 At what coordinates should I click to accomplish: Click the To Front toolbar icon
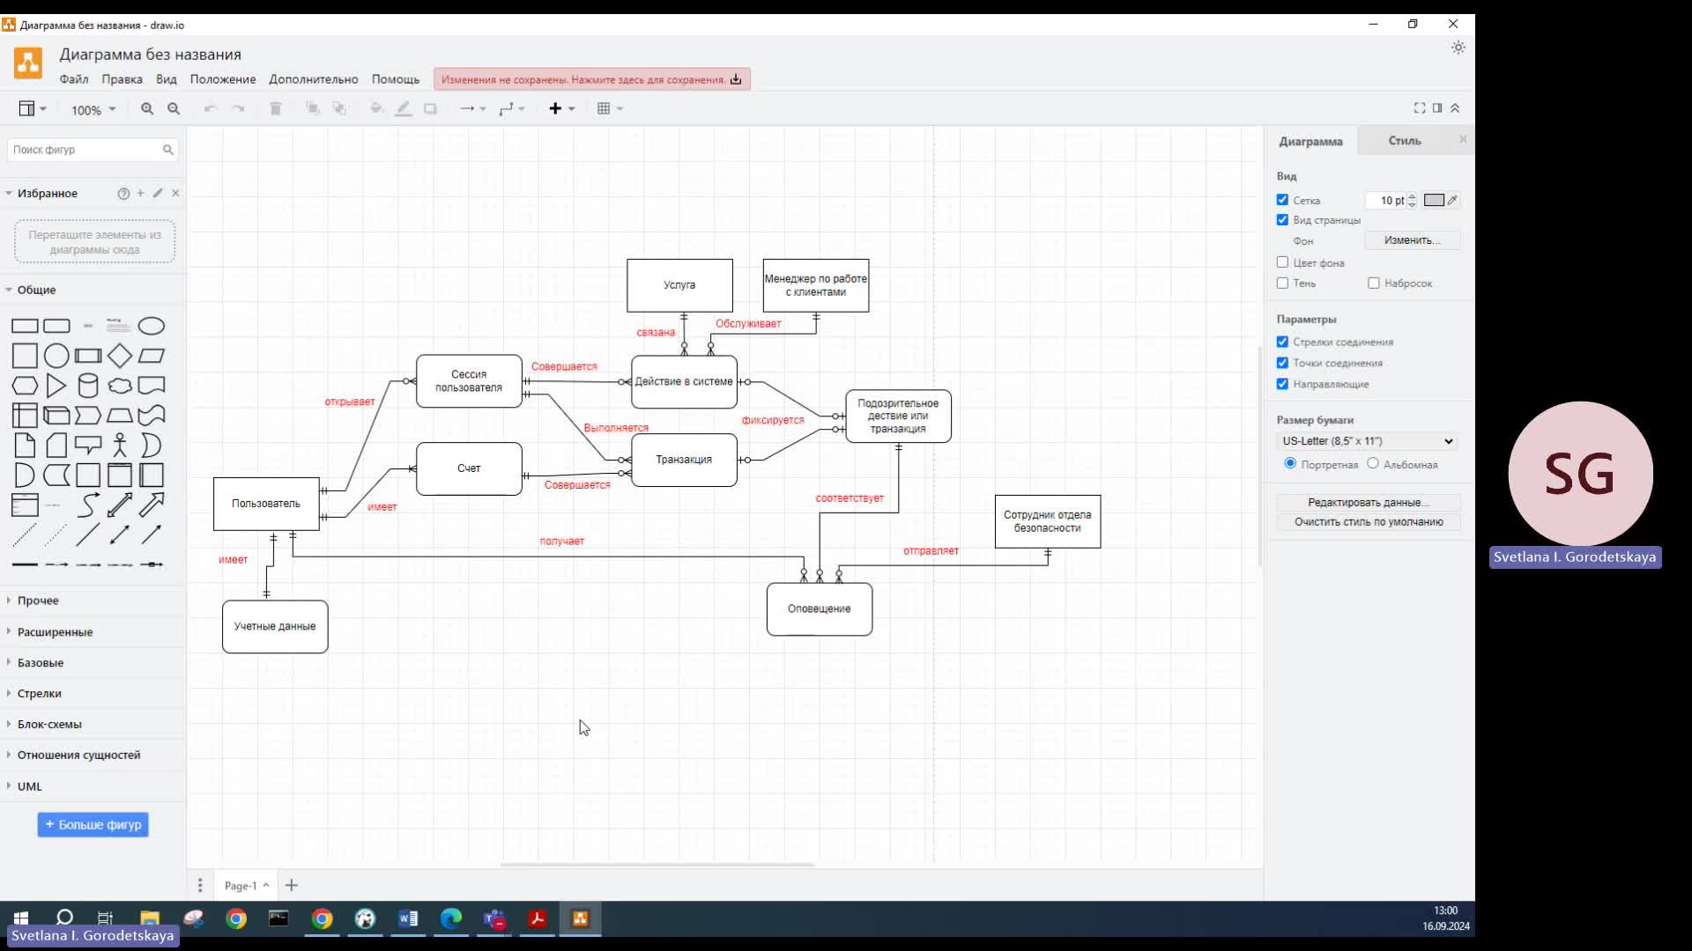point(313,109)
